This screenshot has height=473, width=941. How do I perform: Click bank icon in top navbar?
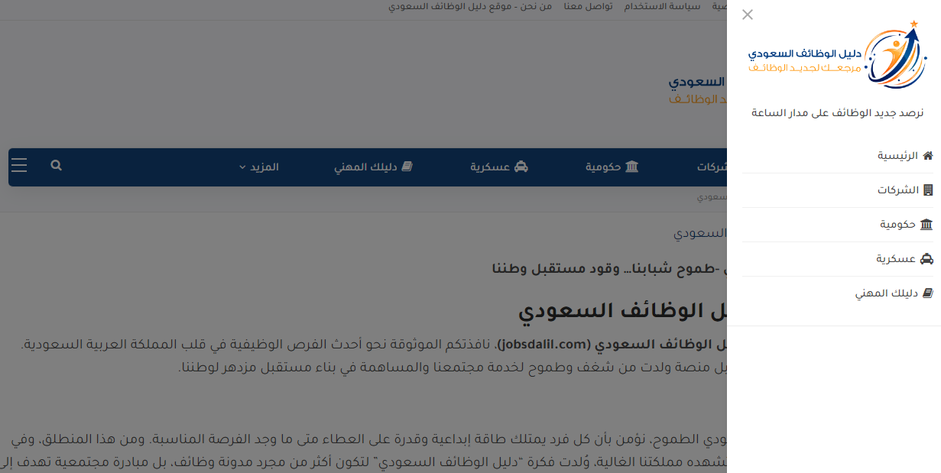point(632,167)
